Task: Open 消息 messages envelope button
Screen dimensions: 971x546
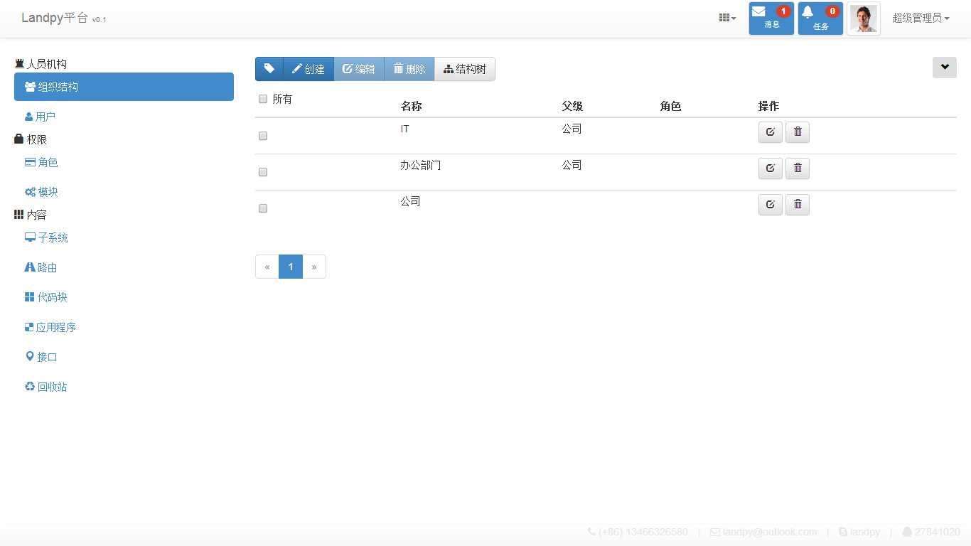Action: coord(771,18)
